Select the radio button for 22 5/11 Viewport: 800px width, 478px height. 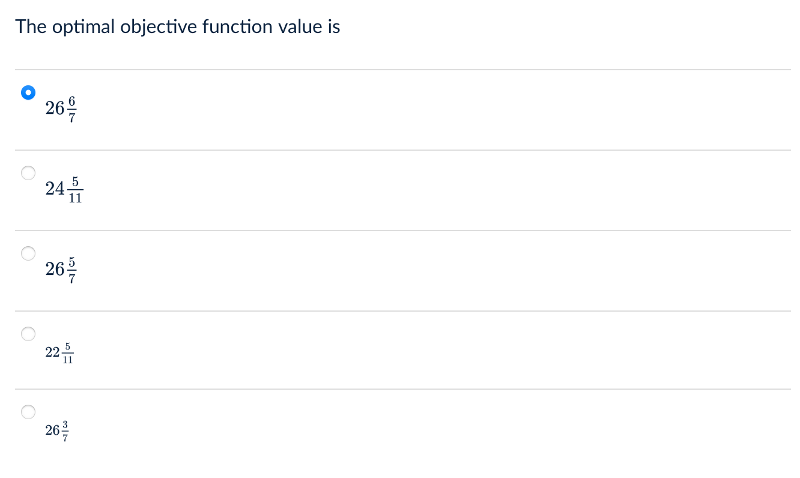pos(28,334)
